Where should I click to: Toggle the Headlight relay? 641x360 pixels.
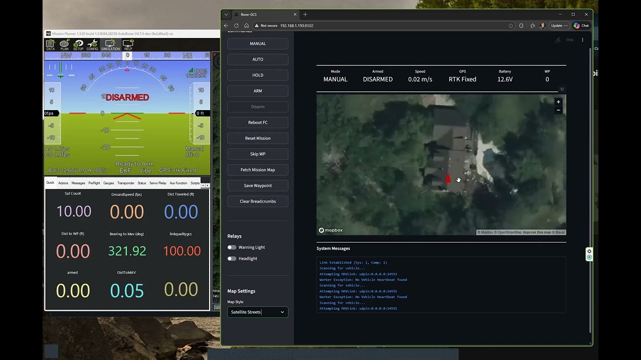(232, 258)
